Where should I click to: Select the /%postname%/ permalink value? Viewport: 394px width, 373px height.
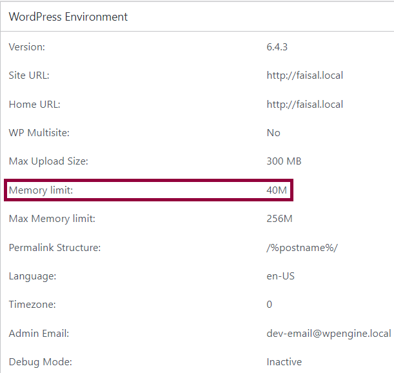point(302,248)
